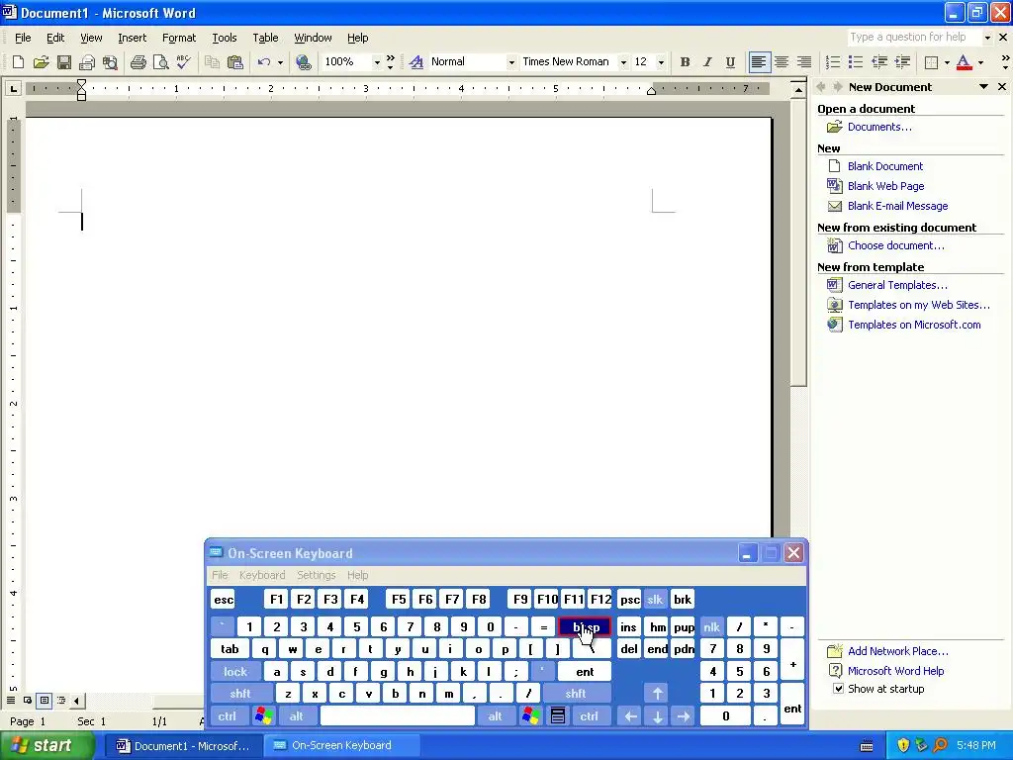The width and height of the screenshot is (1013, 760).
Task: Switch to Normal view button in status area
Action: pyautogui.click(x=10, y=701)
